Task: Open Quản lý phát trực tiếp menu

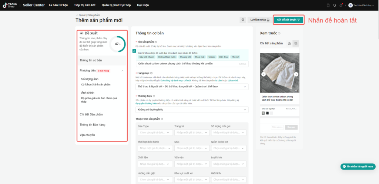Action: click(x=116, y=5)
